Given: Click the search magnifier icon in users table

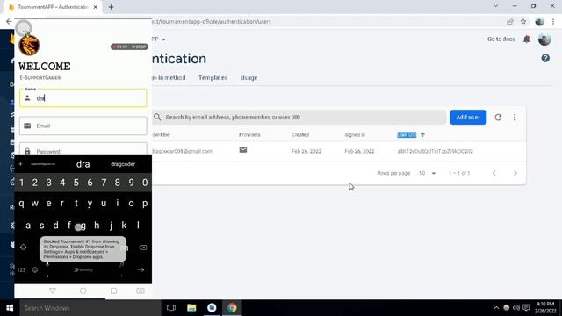Looking at the screenshot, I should coord(157,117).
